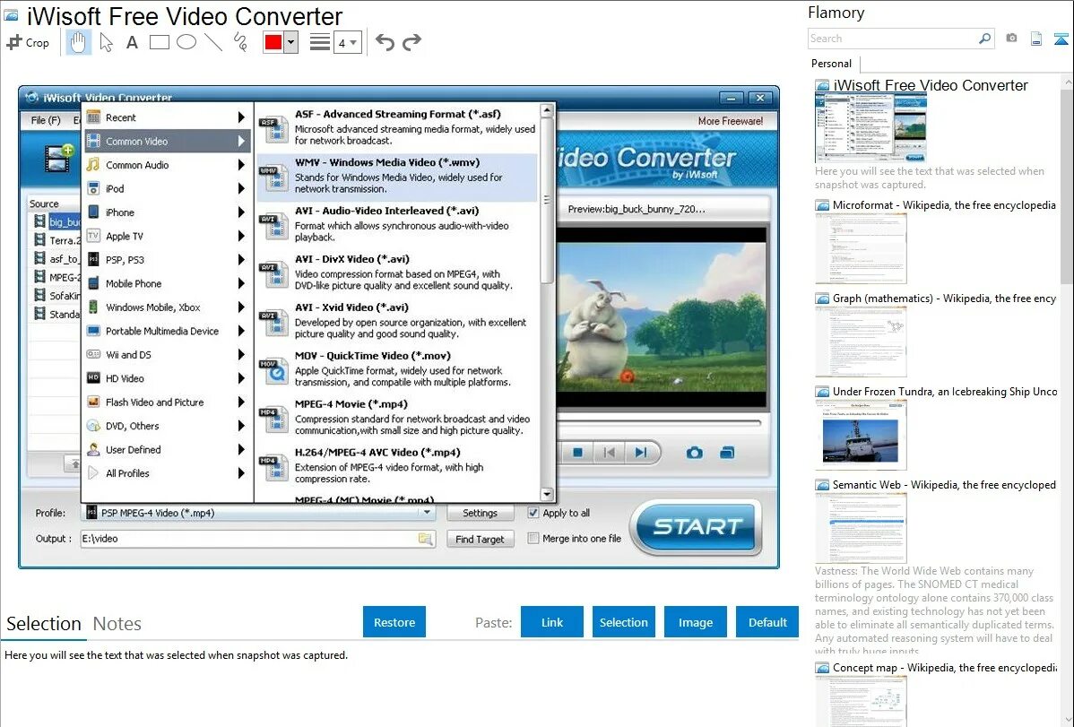1074x727 pixels.
Task: Click the browse output folder icon
Action: coord(425,540)
